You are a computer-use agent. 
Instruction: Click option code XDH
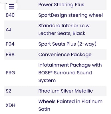[11, 105]
